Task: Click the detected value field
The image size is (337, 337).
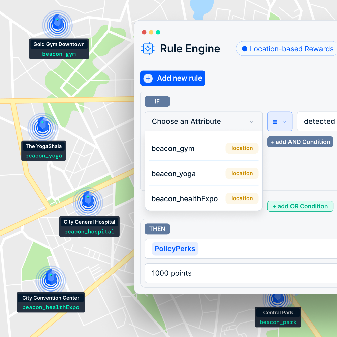Action: point(317,121)
